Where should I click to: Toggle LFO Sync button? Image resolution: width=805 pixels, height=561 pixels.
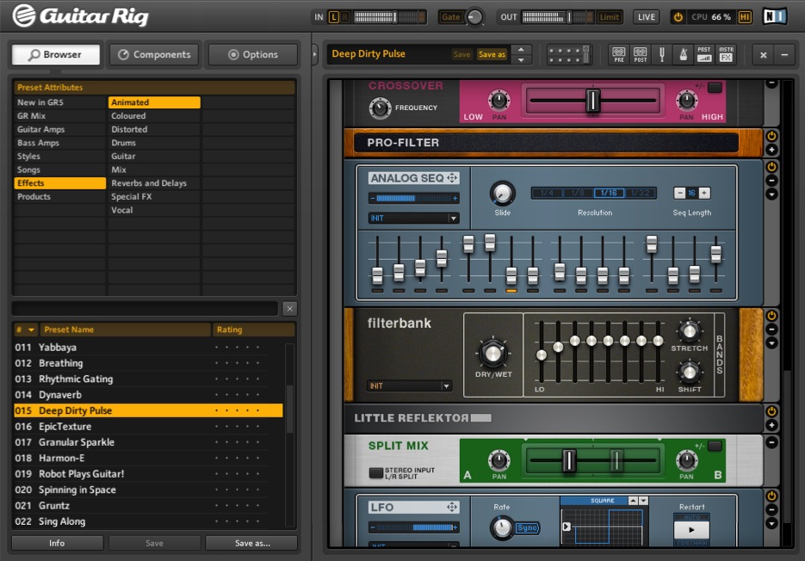(x=527, y=527)
